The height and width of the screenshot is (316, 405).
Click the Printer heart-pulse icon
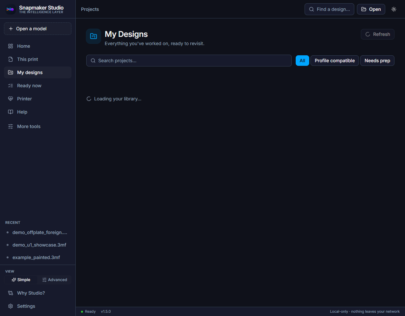tap(11, 99)
